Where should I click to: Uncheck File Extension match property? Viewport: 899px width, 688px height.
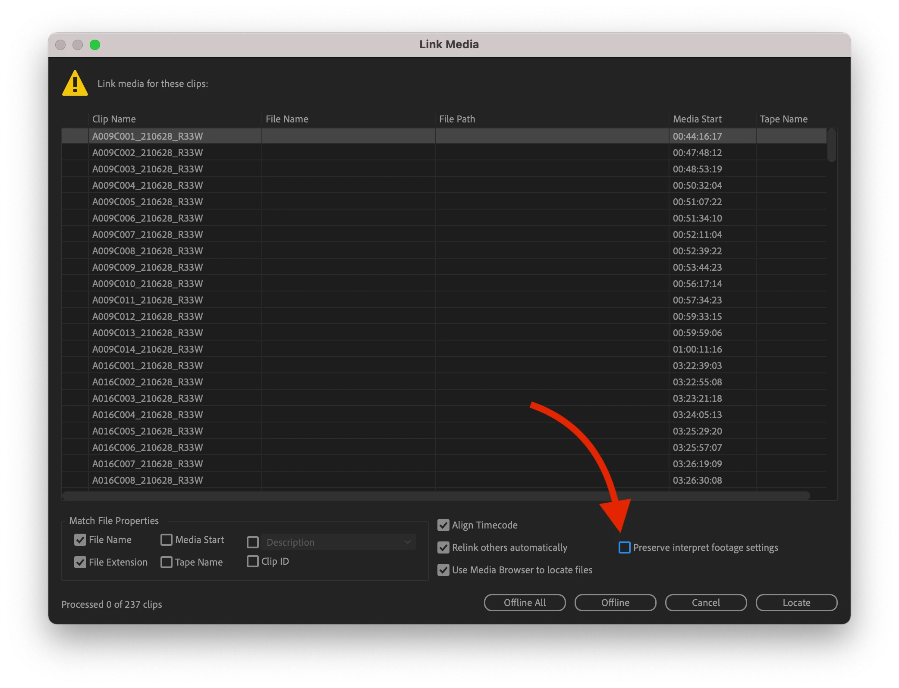[x=80, y=562]
